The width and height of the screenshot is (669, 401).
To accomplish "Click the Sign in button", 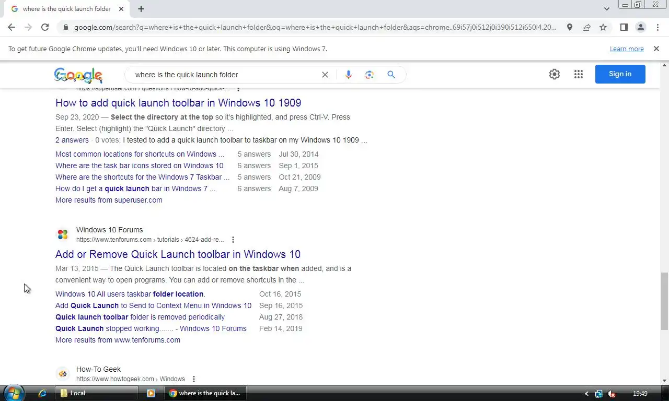I will 620,74.
